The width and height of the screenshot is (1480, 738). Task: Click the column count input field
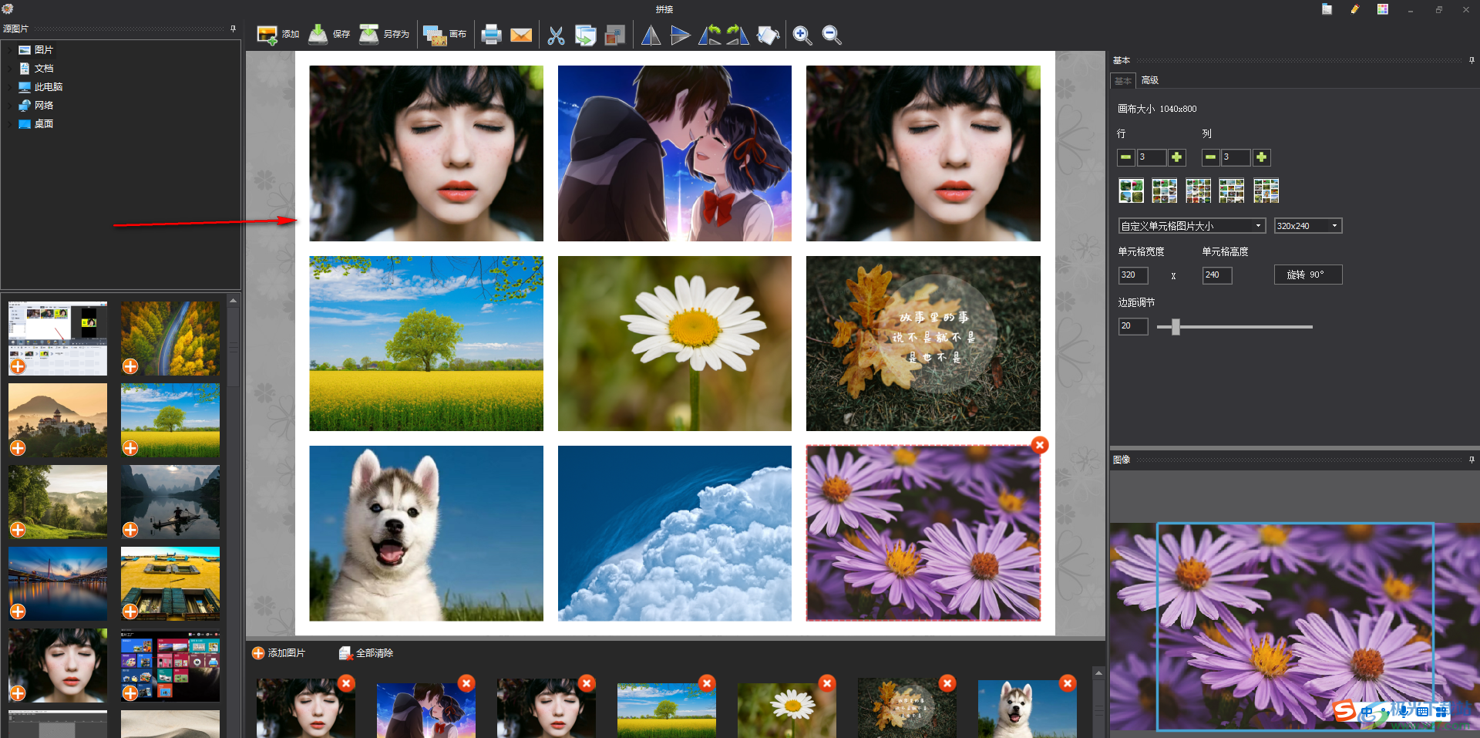tap(1236, 157)
